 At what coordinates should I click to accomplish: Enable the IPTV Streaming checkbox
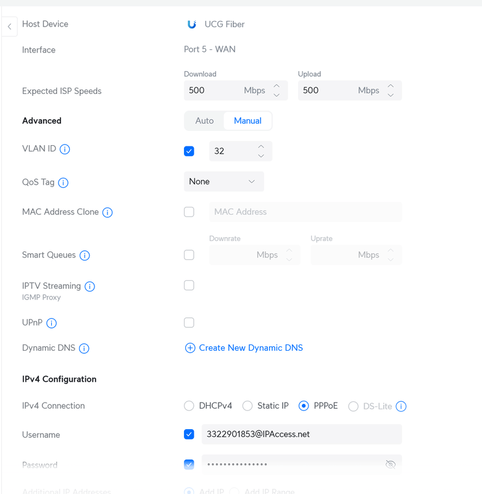[189, 285]
